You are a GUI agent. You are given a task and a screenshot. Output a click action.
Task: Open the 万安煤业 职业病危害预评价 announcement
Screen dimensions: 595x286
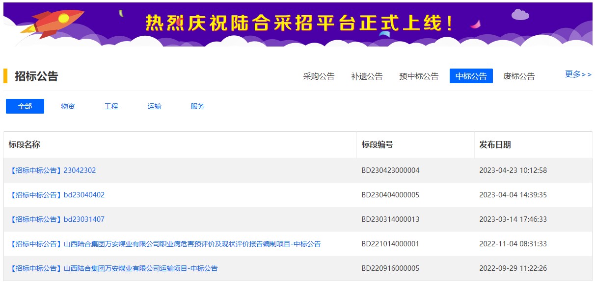163,243
